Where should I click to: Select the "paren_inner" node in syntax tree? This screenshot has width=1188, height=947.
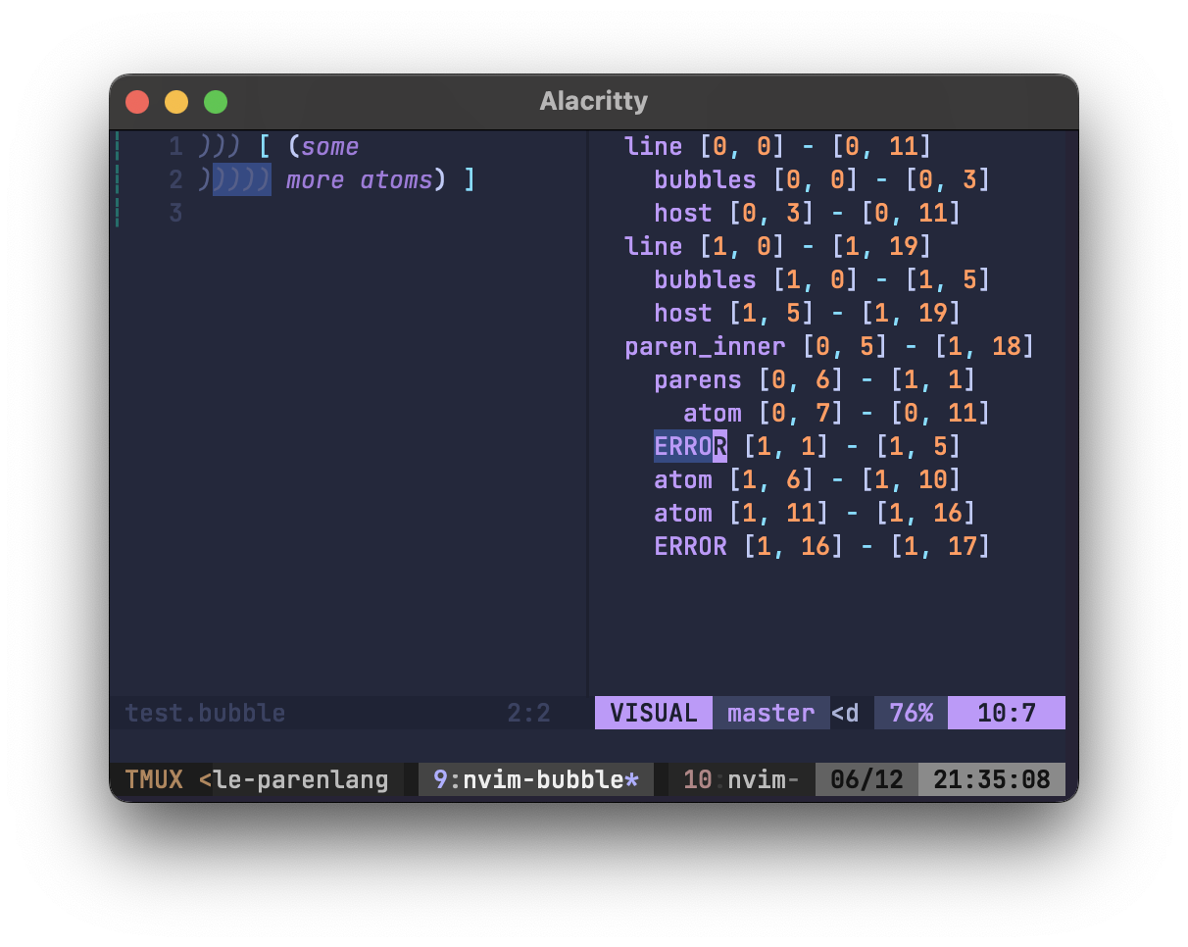[x=704, y=346]
